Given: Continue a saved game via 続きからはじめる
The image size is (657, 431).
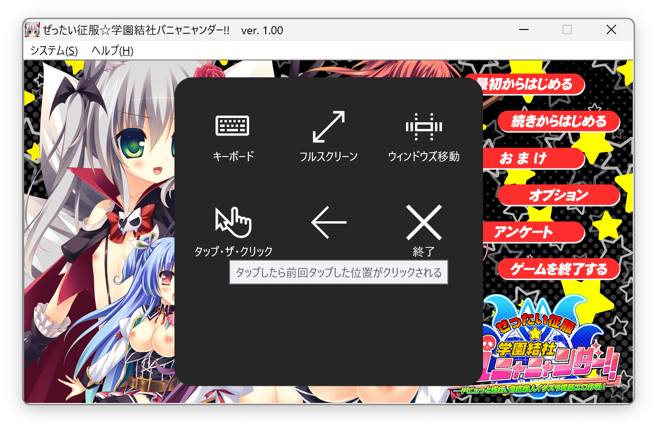Looking at the screenshot, I should [559, 121].
